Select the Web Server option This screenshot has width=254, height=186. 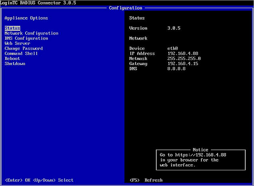coord(18,43)
